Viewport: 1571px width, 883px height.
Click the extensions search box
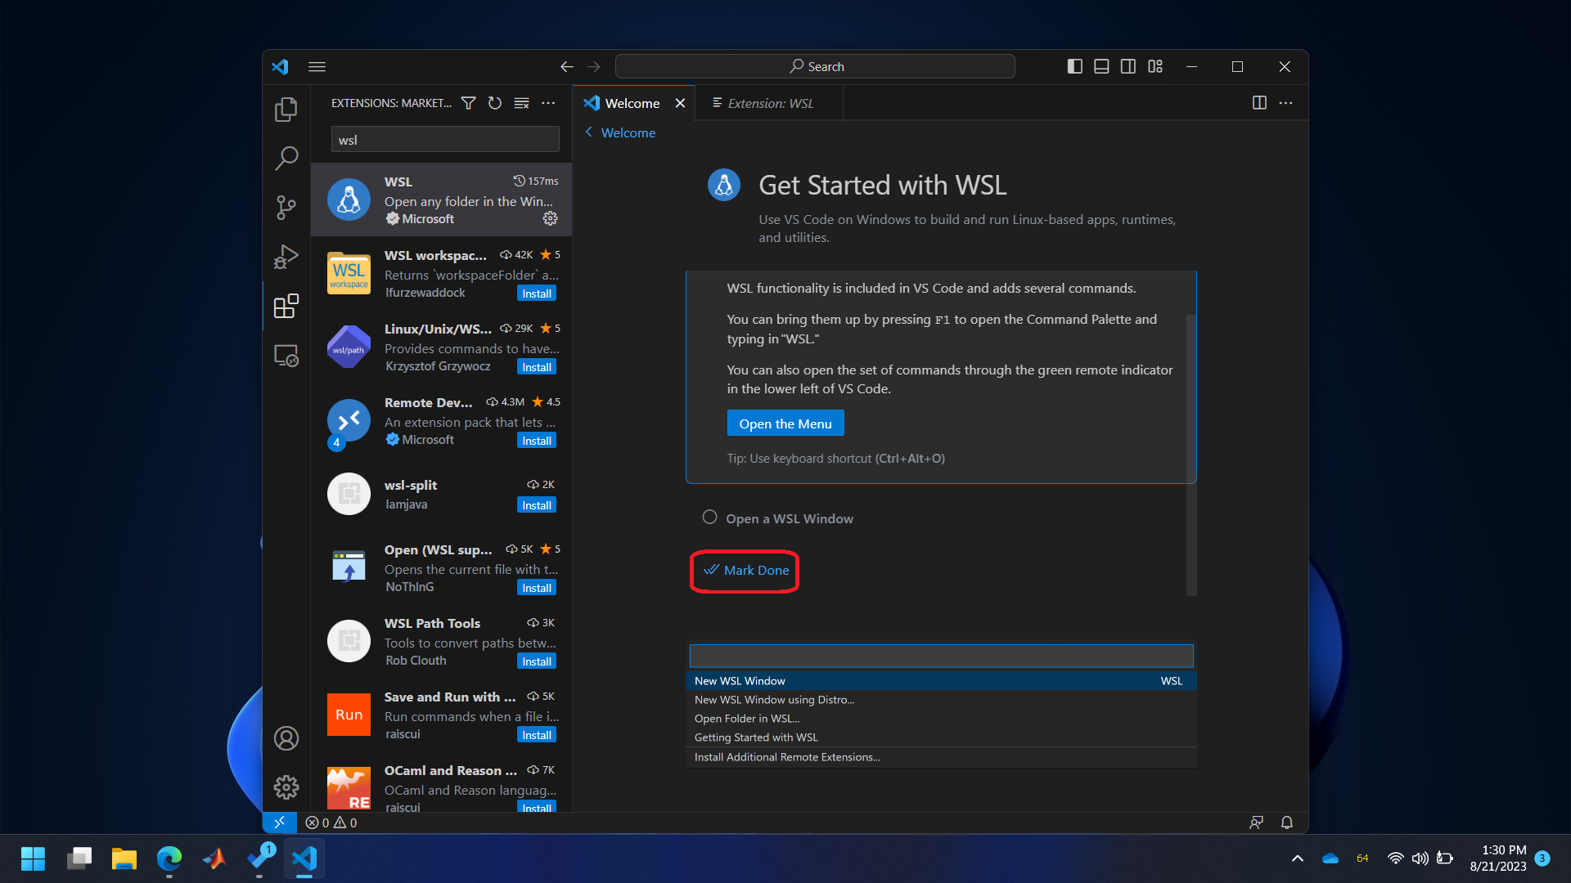444,140
